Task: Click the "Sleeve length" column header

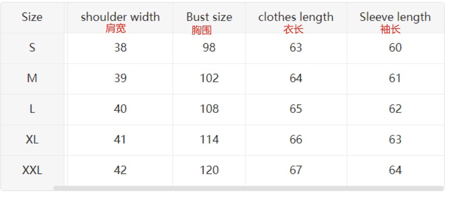Action: tap(395, 17)
